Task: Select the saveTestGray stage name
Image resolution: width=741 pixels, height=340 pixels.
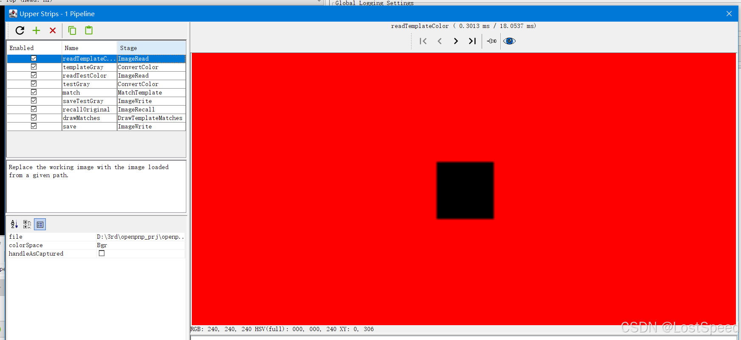Action: pyautogui.click(x=89, y=101)
